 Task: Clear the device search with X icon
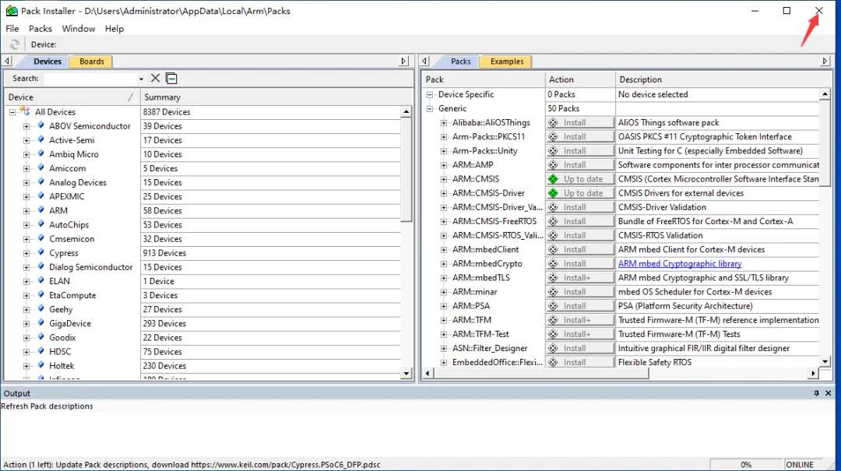click(155, 79)
